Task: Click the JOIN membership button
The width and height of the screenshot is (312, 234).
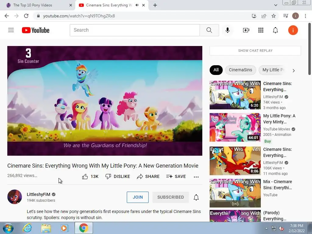Action: tap(138, 197)
